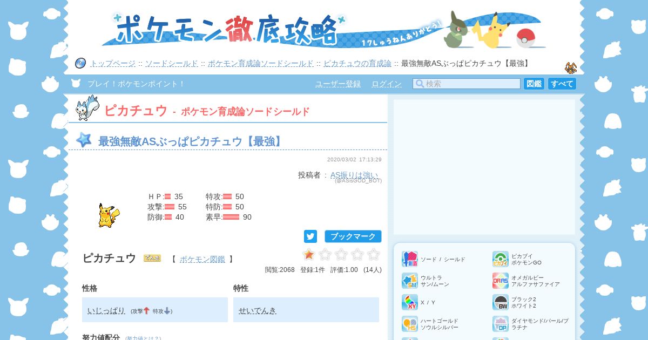The width and height of the screenshot is (648, 340).
Task: Open the ソード / シールド game icon
Action: [x=410, y=259]
